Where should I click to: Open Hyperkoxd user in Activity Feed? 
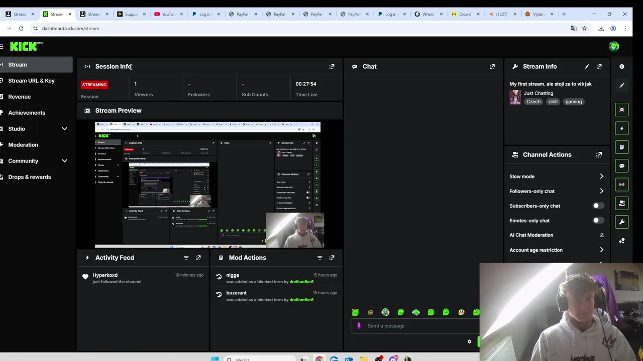point(105,275)
